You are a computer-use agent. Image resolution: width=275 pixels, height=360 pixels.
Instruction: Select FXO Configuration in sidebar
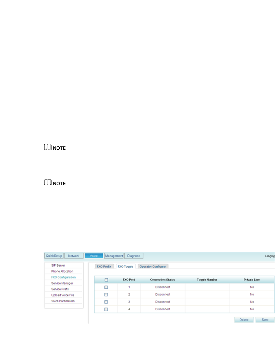coord(63,277)
